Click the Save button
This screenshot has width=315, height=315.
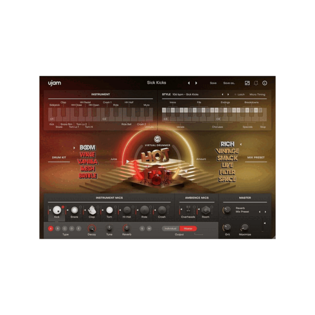coord(213,83)
